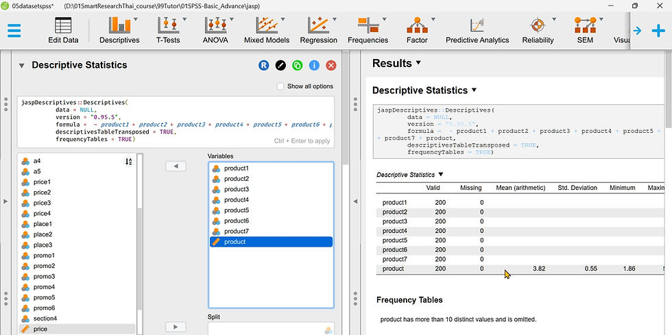Click the standard deviation value 0.55

tap(591, 269)
